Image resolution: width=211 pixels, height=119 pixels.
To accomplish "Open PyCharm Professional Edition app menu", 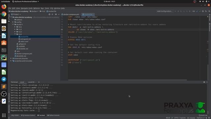I will coord(26,1).
